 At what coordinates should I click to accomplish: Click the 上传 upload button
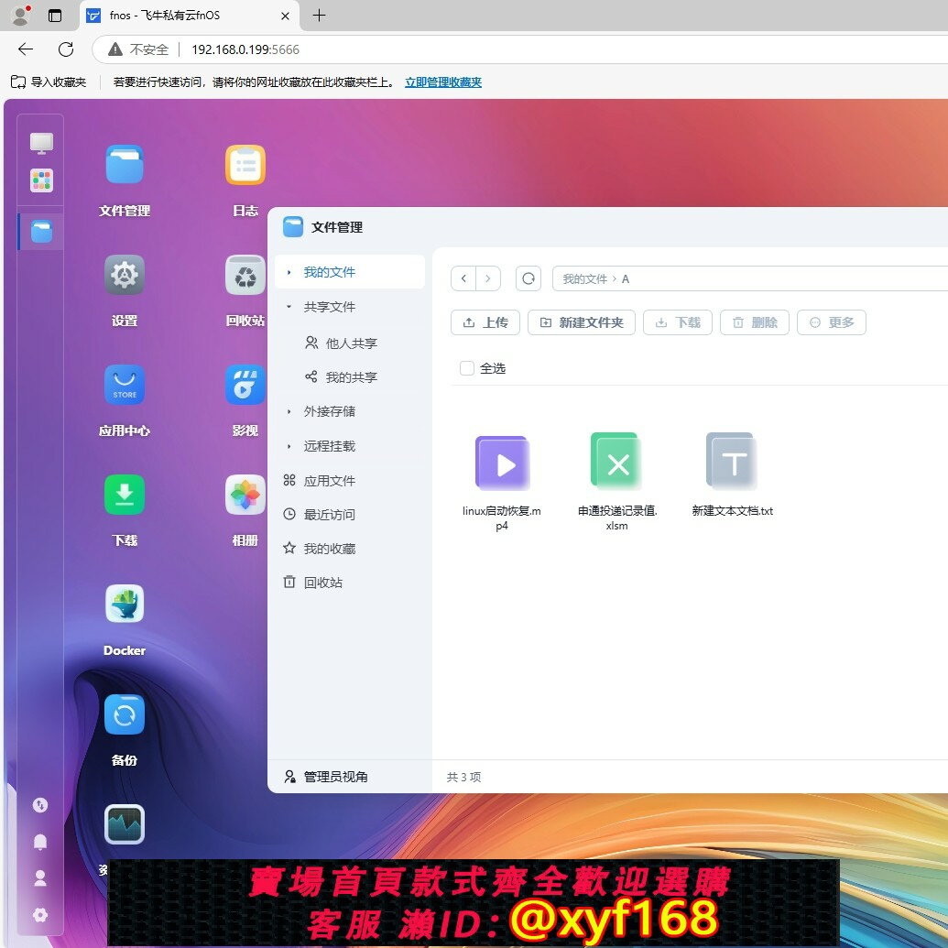click(x=485, y=322)
